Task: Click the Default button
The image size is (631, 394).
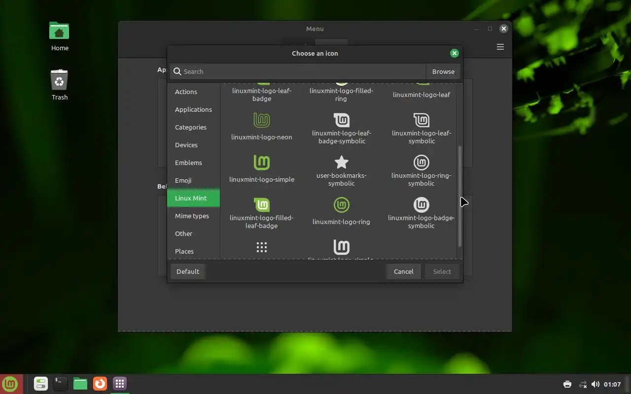Action: tap(188, 271)
